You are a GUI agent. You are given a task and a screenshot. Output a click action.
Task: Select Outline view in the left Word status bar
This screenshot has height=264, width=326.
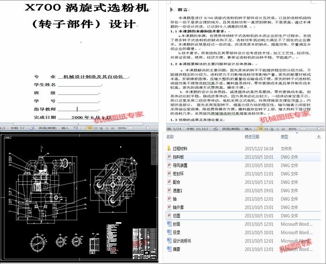107,128
